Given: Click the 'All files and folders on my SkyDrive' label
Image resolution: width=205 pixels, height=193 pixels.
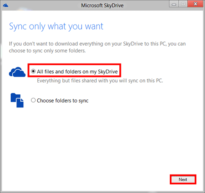Looking at the screenshot, I should pos(77,72).
